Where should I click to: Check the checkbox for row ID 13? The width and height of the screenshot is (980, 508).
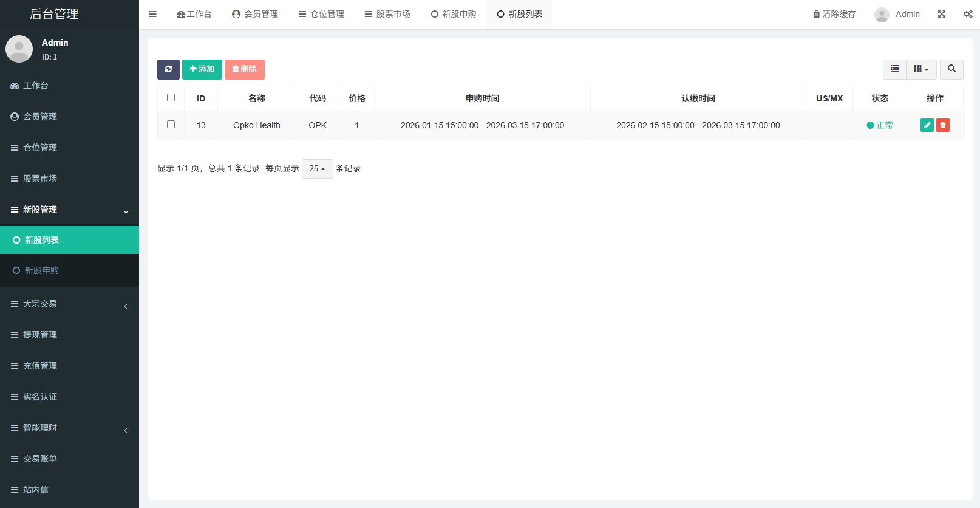171,125
